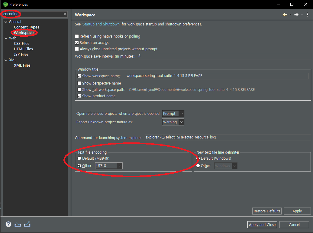Toggle Show product name checkbox
Image resolution: width=313 pixels, height=233 pixels.
click(79, 96)
